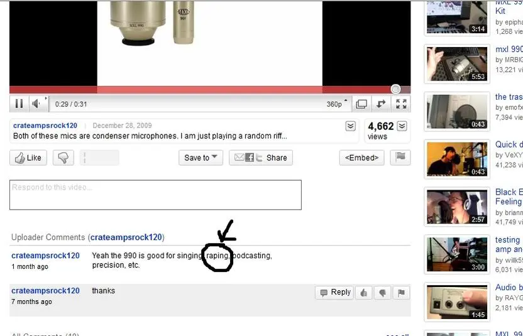Pop out the video player window

(x=361, y=104)
